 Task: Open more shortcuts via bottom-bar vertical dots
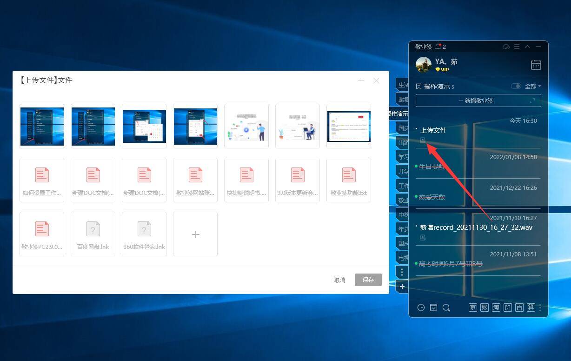point(540,308)
